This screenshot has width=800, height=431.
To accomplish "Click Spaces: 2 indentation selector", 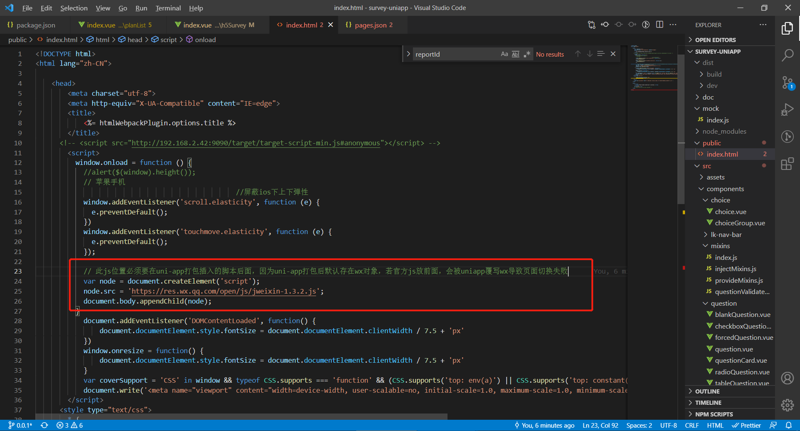I will pyautogui.click(x=639, y=425).
